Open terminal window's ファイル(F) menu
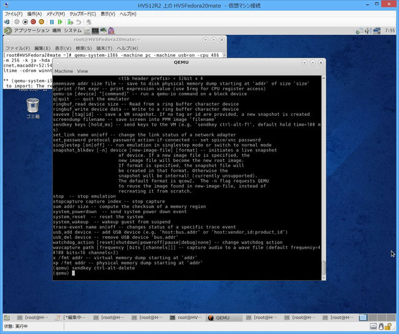399x334 pixels. [17, 48]
